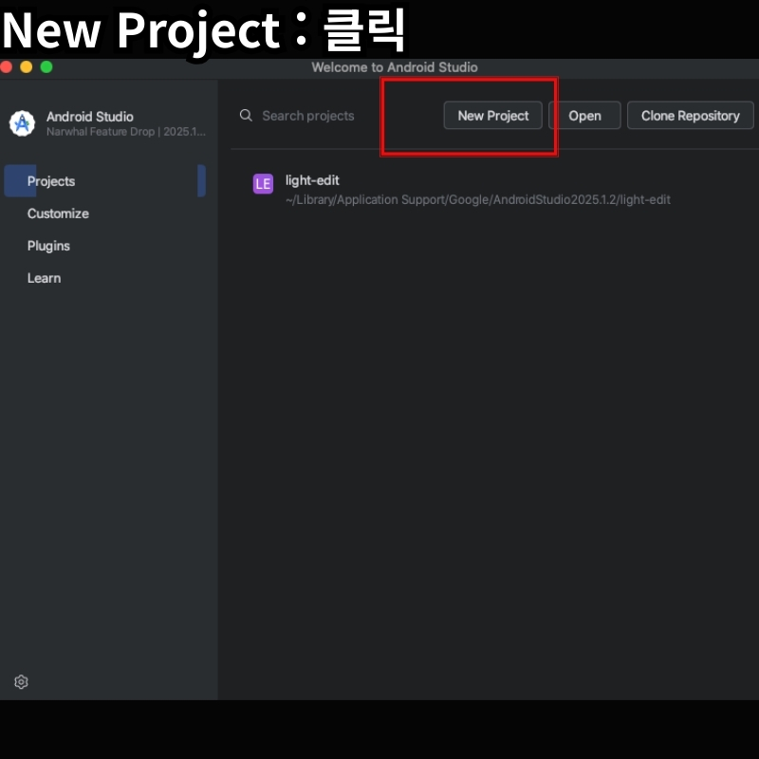
Task: Click the Narwhal Feature Drop version text
Action: pos(126,132)
